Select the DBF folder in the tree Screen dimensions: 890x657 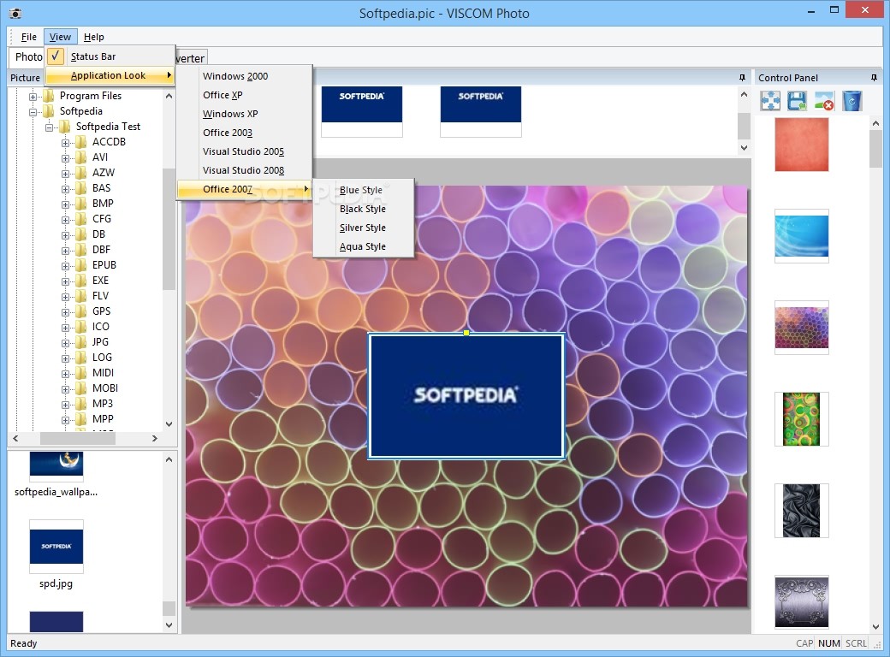click(x=101, y=250)
